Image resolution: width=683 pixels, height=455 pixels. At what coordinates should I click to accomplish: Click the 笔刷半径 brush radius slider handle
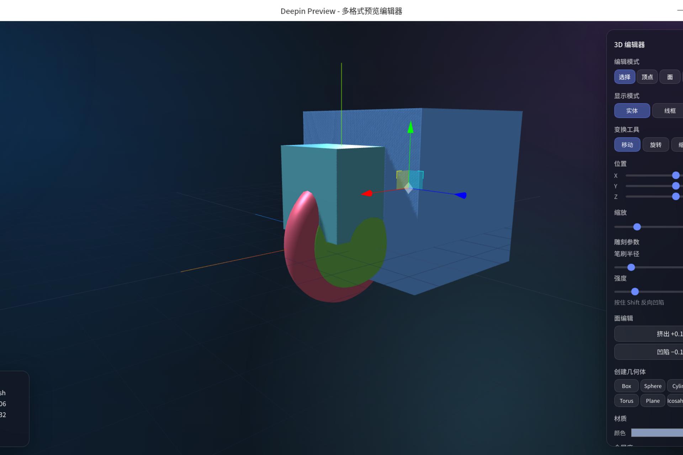click(x=631, y=267)
